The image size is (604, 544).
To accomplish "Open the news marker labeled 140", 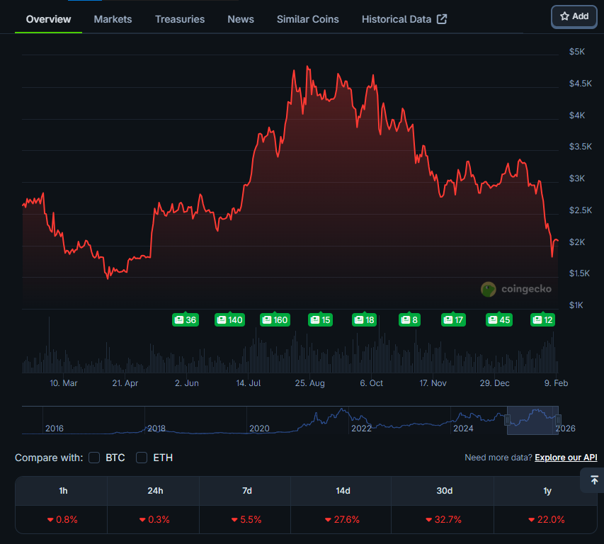I will click(229, 319).
